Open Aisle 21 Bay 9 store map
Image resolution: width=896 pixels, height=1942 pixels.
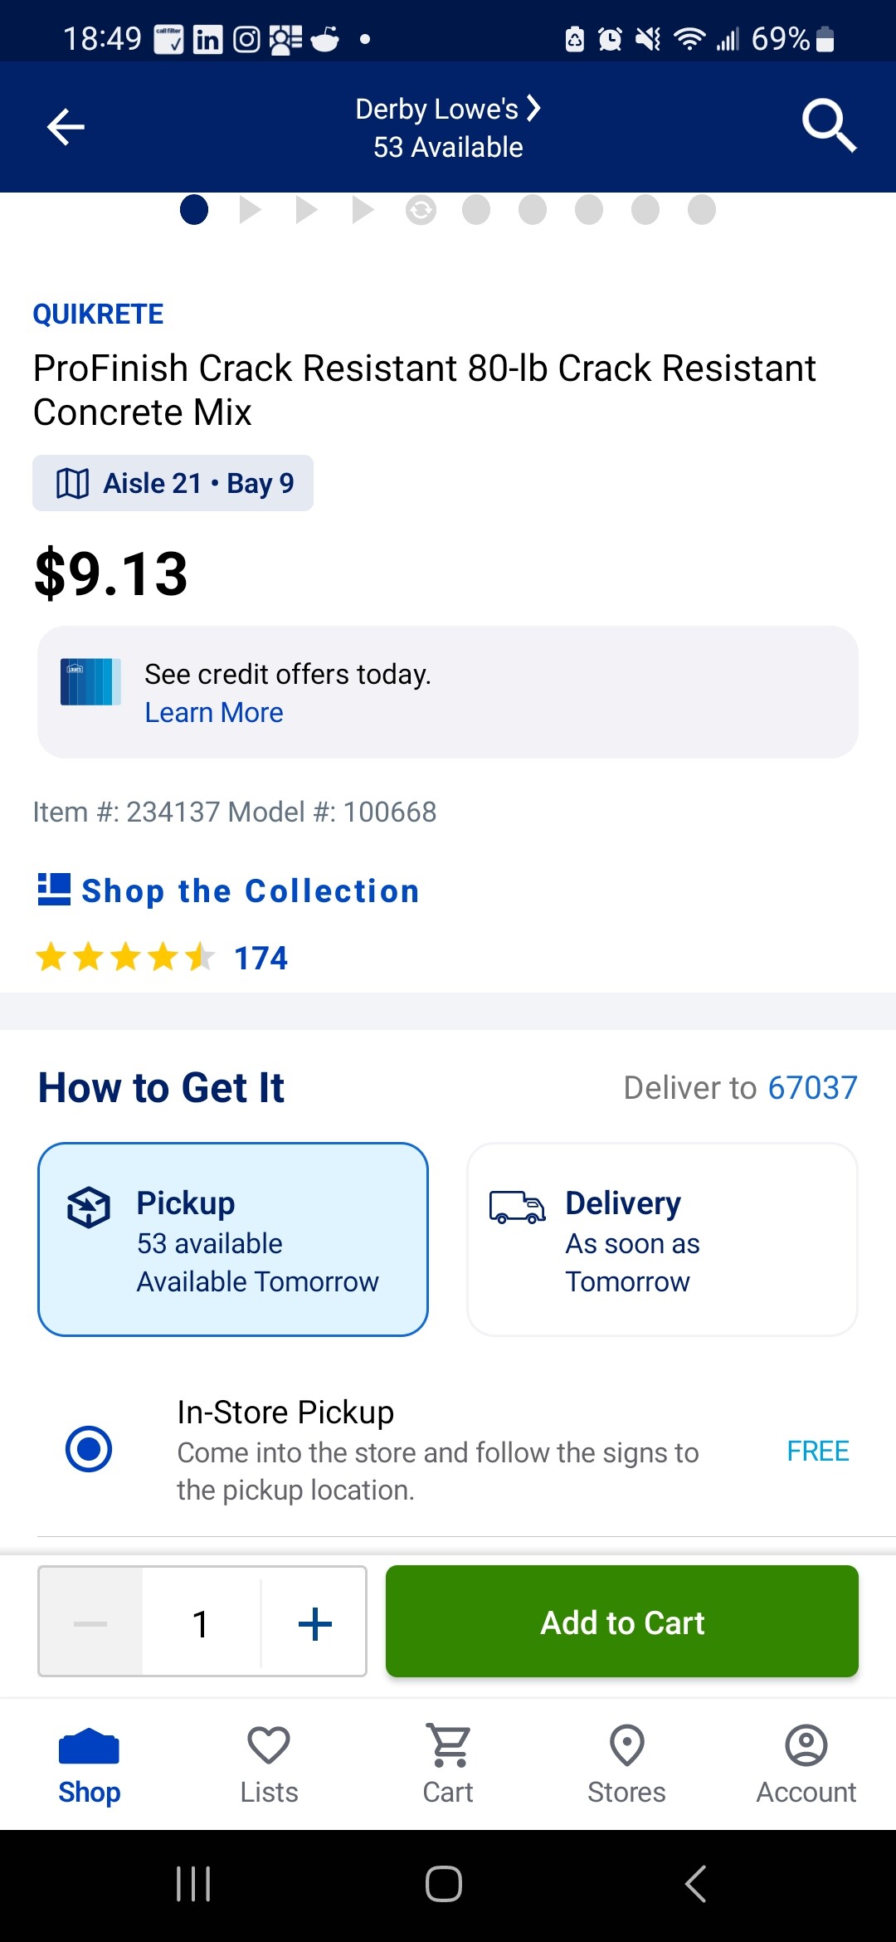point(173,483)
